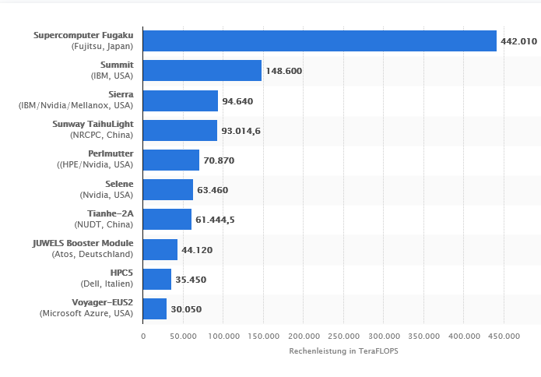Select the Sunway TaihuLight bar

tap(180, 131)
